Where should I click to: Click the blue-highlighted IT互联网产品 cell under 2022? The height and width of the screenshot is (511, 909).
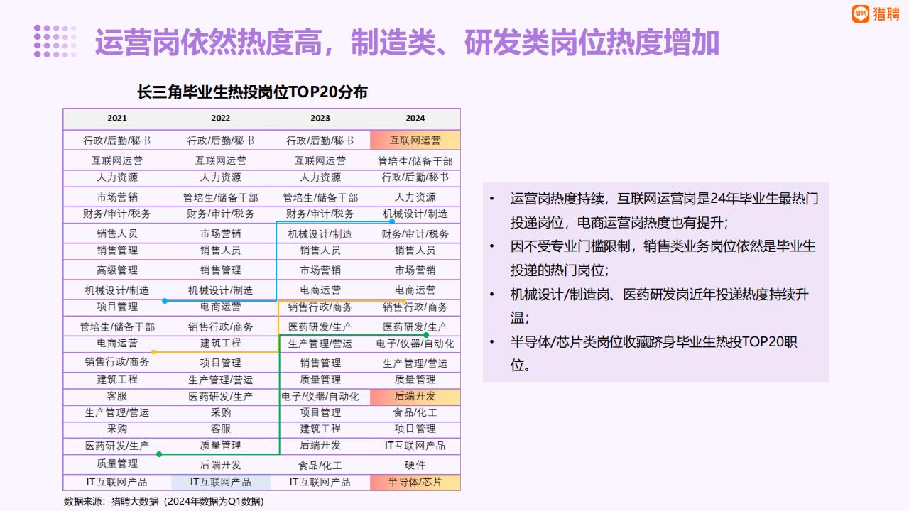[x=221, y=483]
